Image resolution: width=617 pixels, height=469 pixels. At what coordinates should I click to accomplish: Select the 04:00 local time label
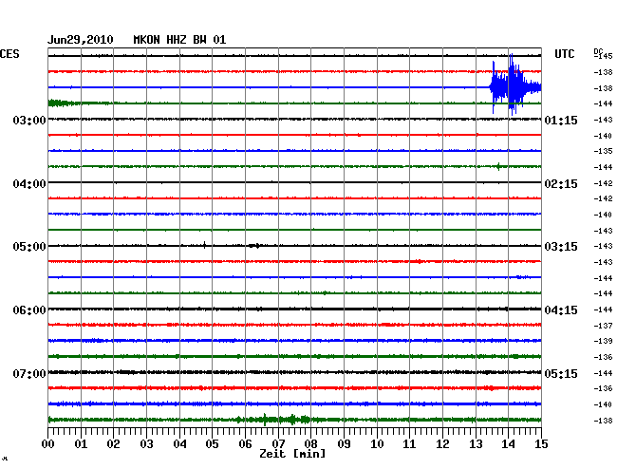29,184
